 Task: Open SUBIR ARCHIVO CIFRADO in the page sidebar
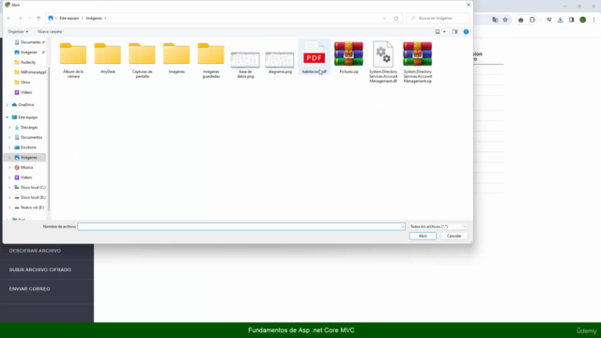click(x=40, y=269)
